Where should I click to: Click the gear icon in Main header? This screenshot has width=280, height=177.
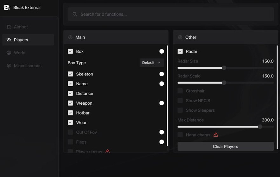click(x=70, y=37)
